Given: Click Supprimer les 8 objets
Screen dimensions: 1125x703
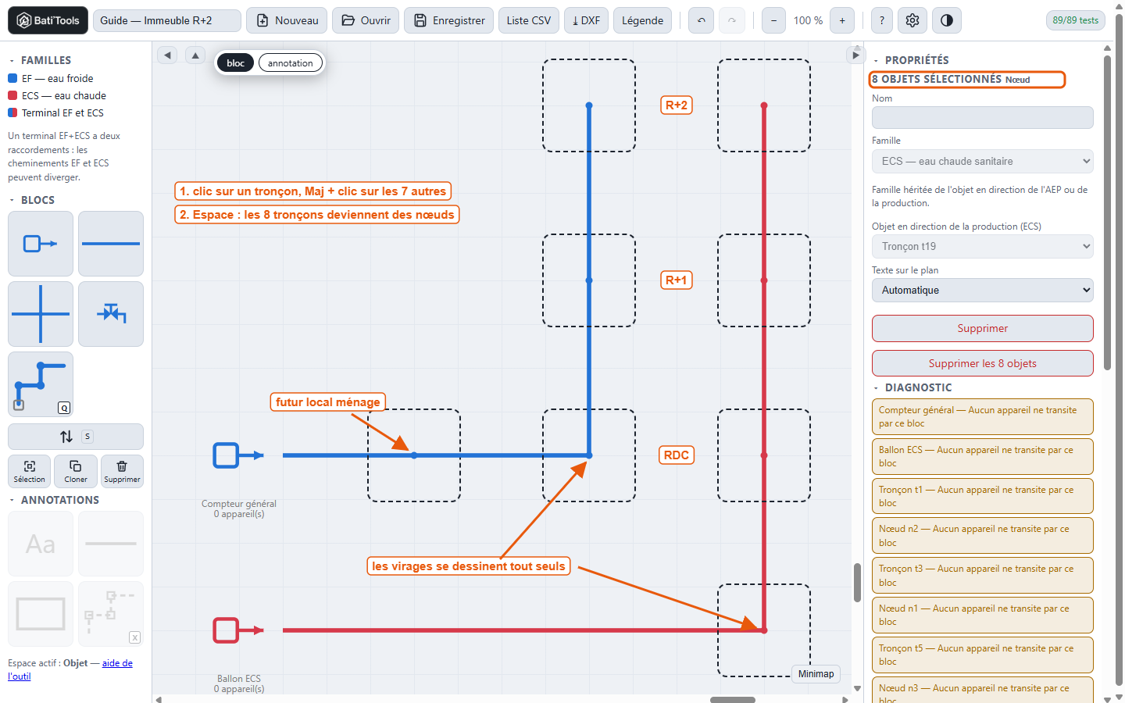Looking at the screenshot, I should coord(982,363).
